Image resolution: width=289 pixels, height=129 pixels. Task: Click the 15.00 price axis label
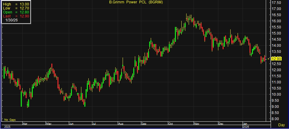(x=276, y=33)
